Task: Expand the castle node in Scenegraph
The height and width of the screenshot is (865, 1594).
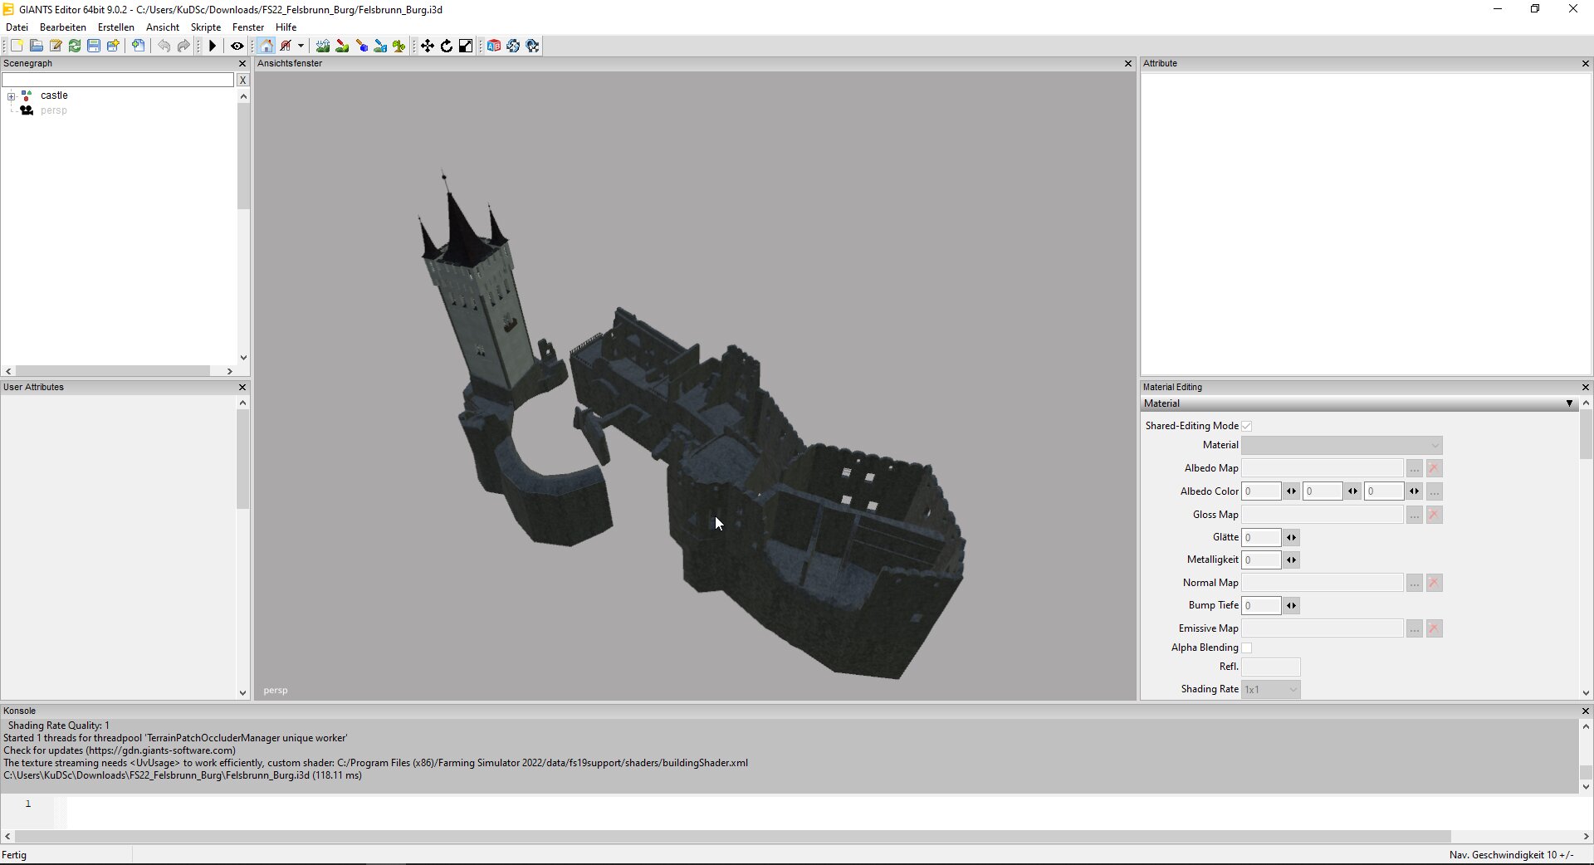Action: pyautogui.click(x=12, y=96)
